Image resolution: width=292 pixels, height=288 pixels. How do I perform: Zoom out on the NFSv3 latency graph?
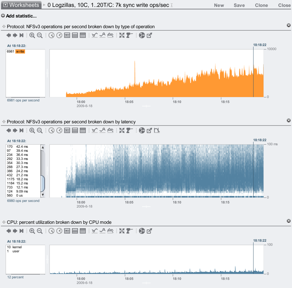click(x=40, y=131)
